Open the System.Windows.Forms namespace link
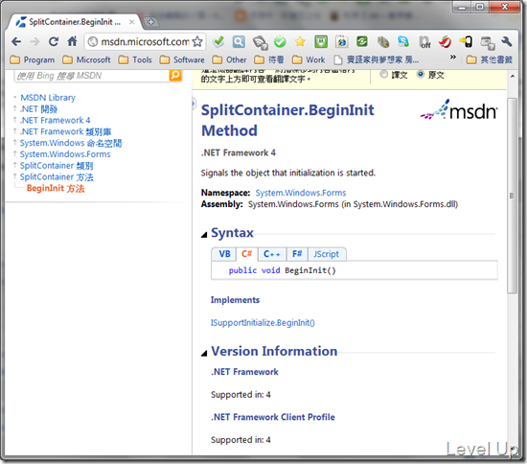 pos(301,193)
